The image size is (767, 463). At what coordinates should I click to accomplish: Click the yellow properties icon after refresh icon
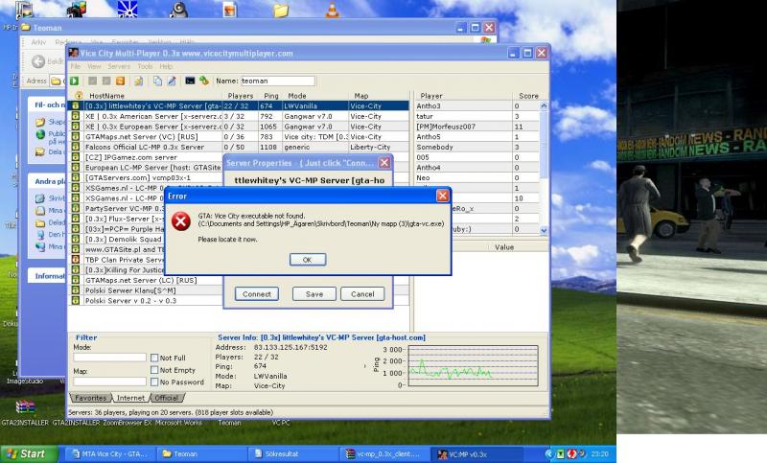tap(139, 81)
